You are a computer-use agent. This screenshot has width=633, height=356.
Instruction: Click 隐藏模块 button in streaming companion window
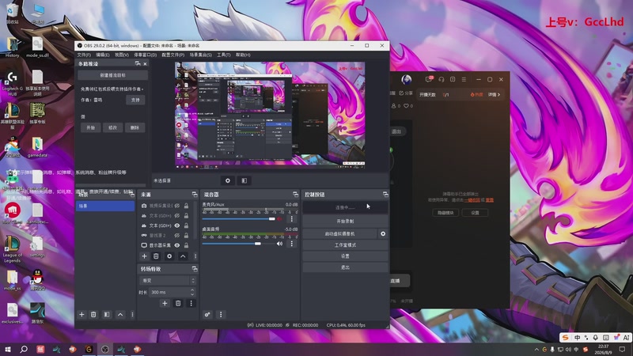[445, 213]
